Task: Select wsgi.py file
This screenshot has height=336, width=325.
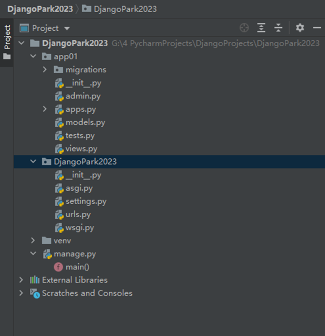Action: [x=80, y=228]
